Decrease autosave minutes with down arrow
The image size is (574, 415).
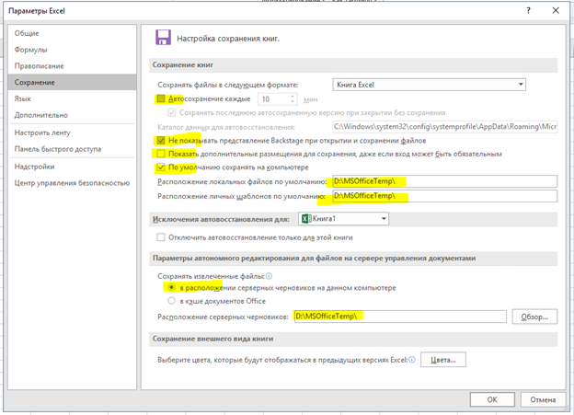point(293,101)
